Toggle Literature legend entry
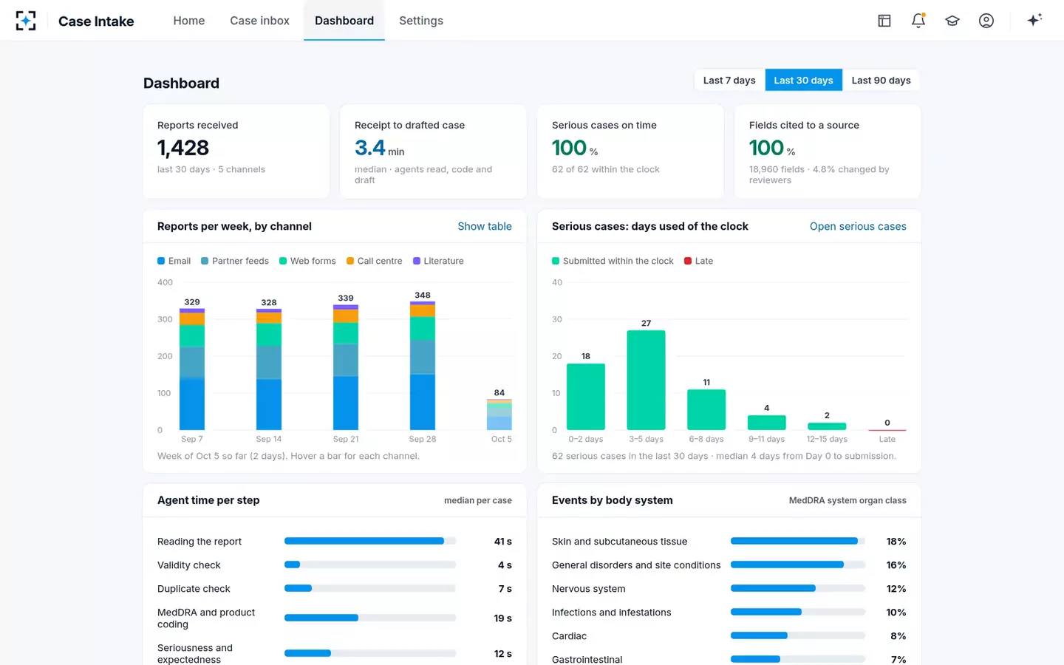This screenshot has height=665, width=1064. [438, 261]
